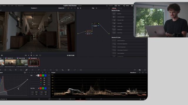Click the viewer mute speaker icon
Image resolution: width=188 pixels, height=105 pixels.
coord(2,55)
